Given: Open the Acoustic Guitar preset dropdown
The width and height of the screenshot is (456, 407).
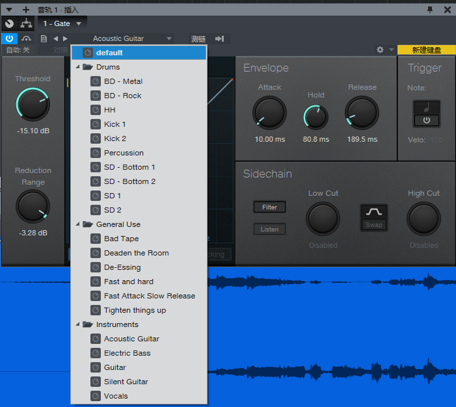Looking at the screenshot, I should pyautogui.click(x=122, y=38).
